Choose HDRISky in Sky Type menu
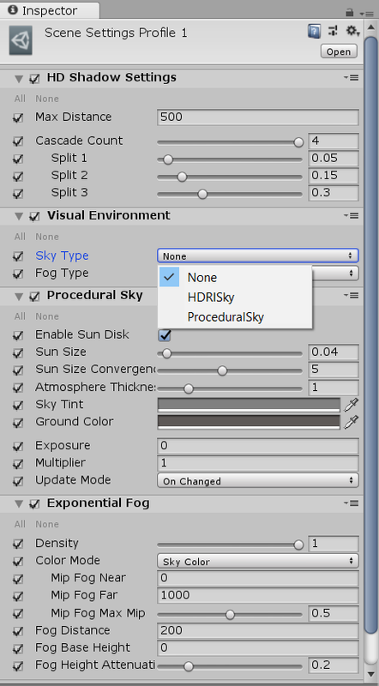The width and height of the screenshot is (379, 686). (235, 298)
